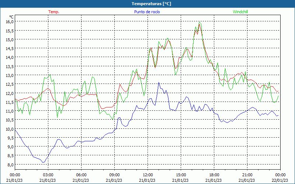Click the 11,5 y-axis value
This screenshot has height=184, width=295.
pyautogui.click(x=10, y=102)
